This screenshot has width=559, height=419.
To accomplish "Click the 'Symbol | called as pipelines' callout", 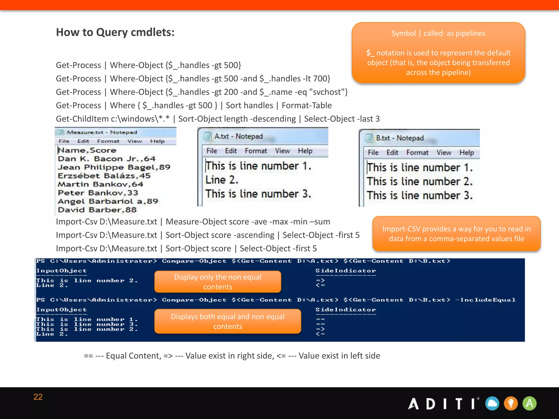I will click(438, 53).
